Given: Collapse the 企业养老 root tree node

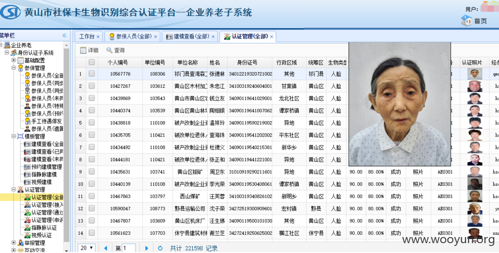Looking at the screenshot, I should (1, 45).
